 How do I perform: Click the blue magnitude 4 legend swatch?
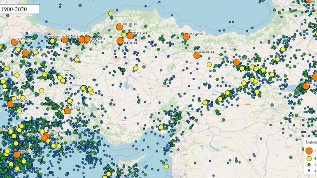309,171
